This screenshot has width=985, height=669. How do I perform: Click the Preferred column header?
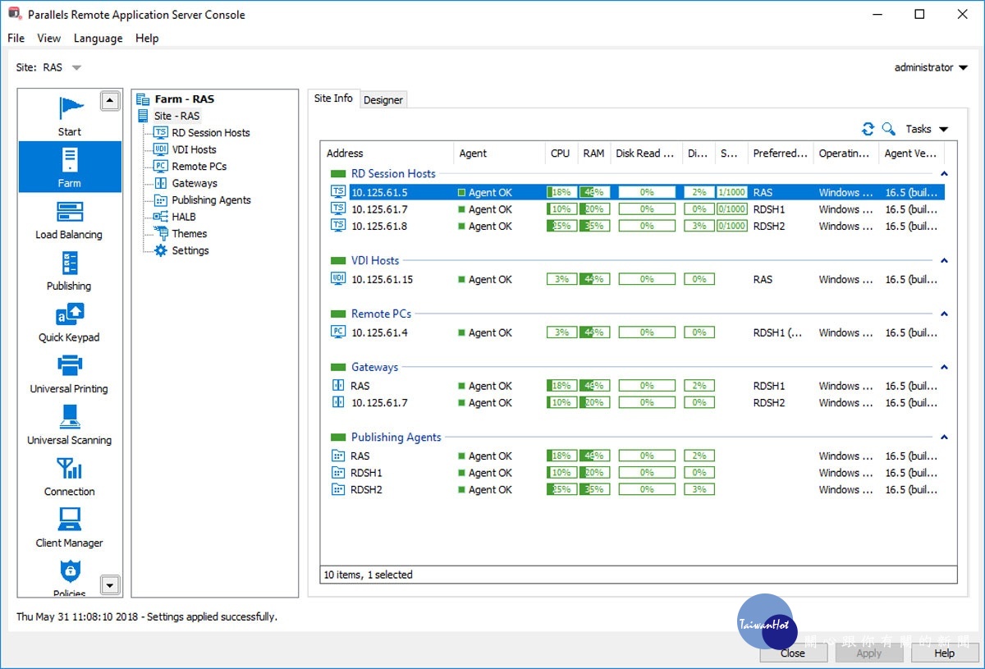pos(780,154)
